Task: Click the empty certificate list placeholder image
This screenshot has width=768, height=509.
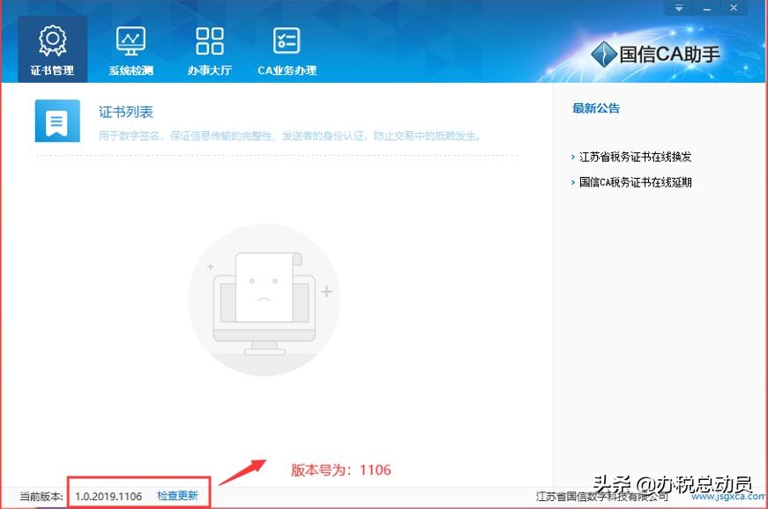Action: pos(265,299)
